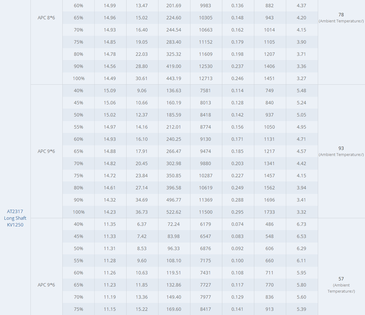Screen dimensions: 365x315
Task: Click the temperature value 57 cell
Action: [341, 279]
